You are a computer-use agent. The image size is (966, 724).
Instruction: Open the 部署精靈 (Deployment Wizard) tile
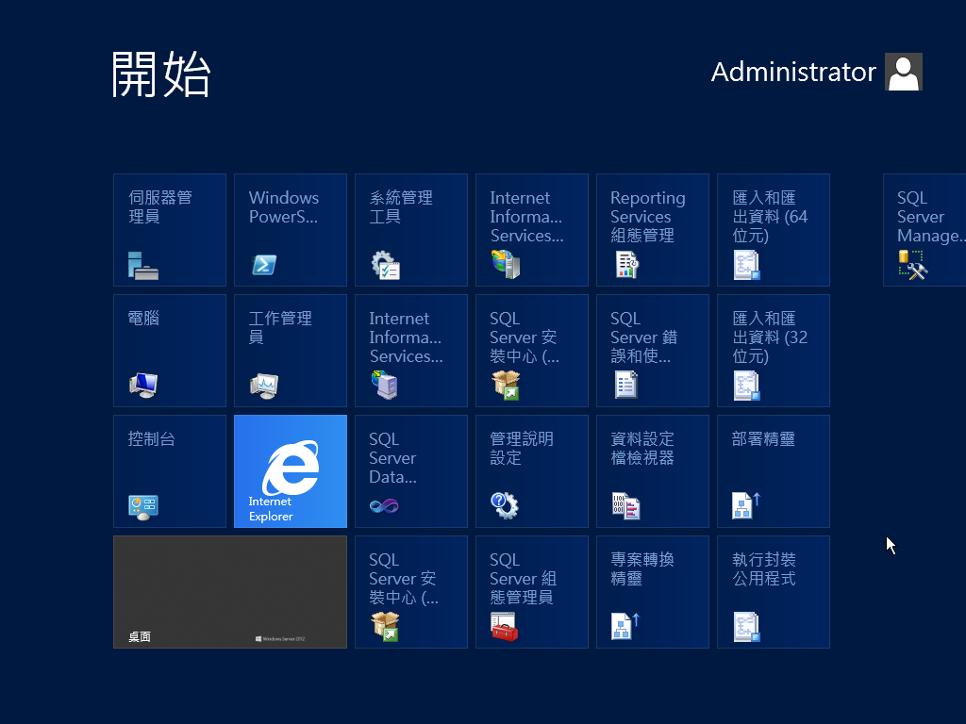coord(774,471)
